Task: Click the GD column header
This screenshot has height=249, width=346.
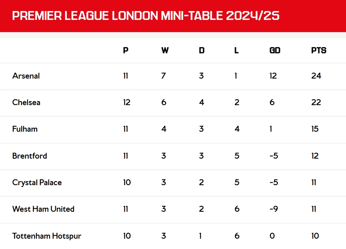Action: pyautogui.click(x=275, y=51)
